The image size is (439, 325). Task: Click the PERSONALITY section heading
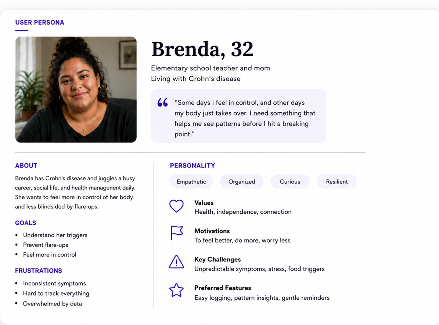click(192, 166)
